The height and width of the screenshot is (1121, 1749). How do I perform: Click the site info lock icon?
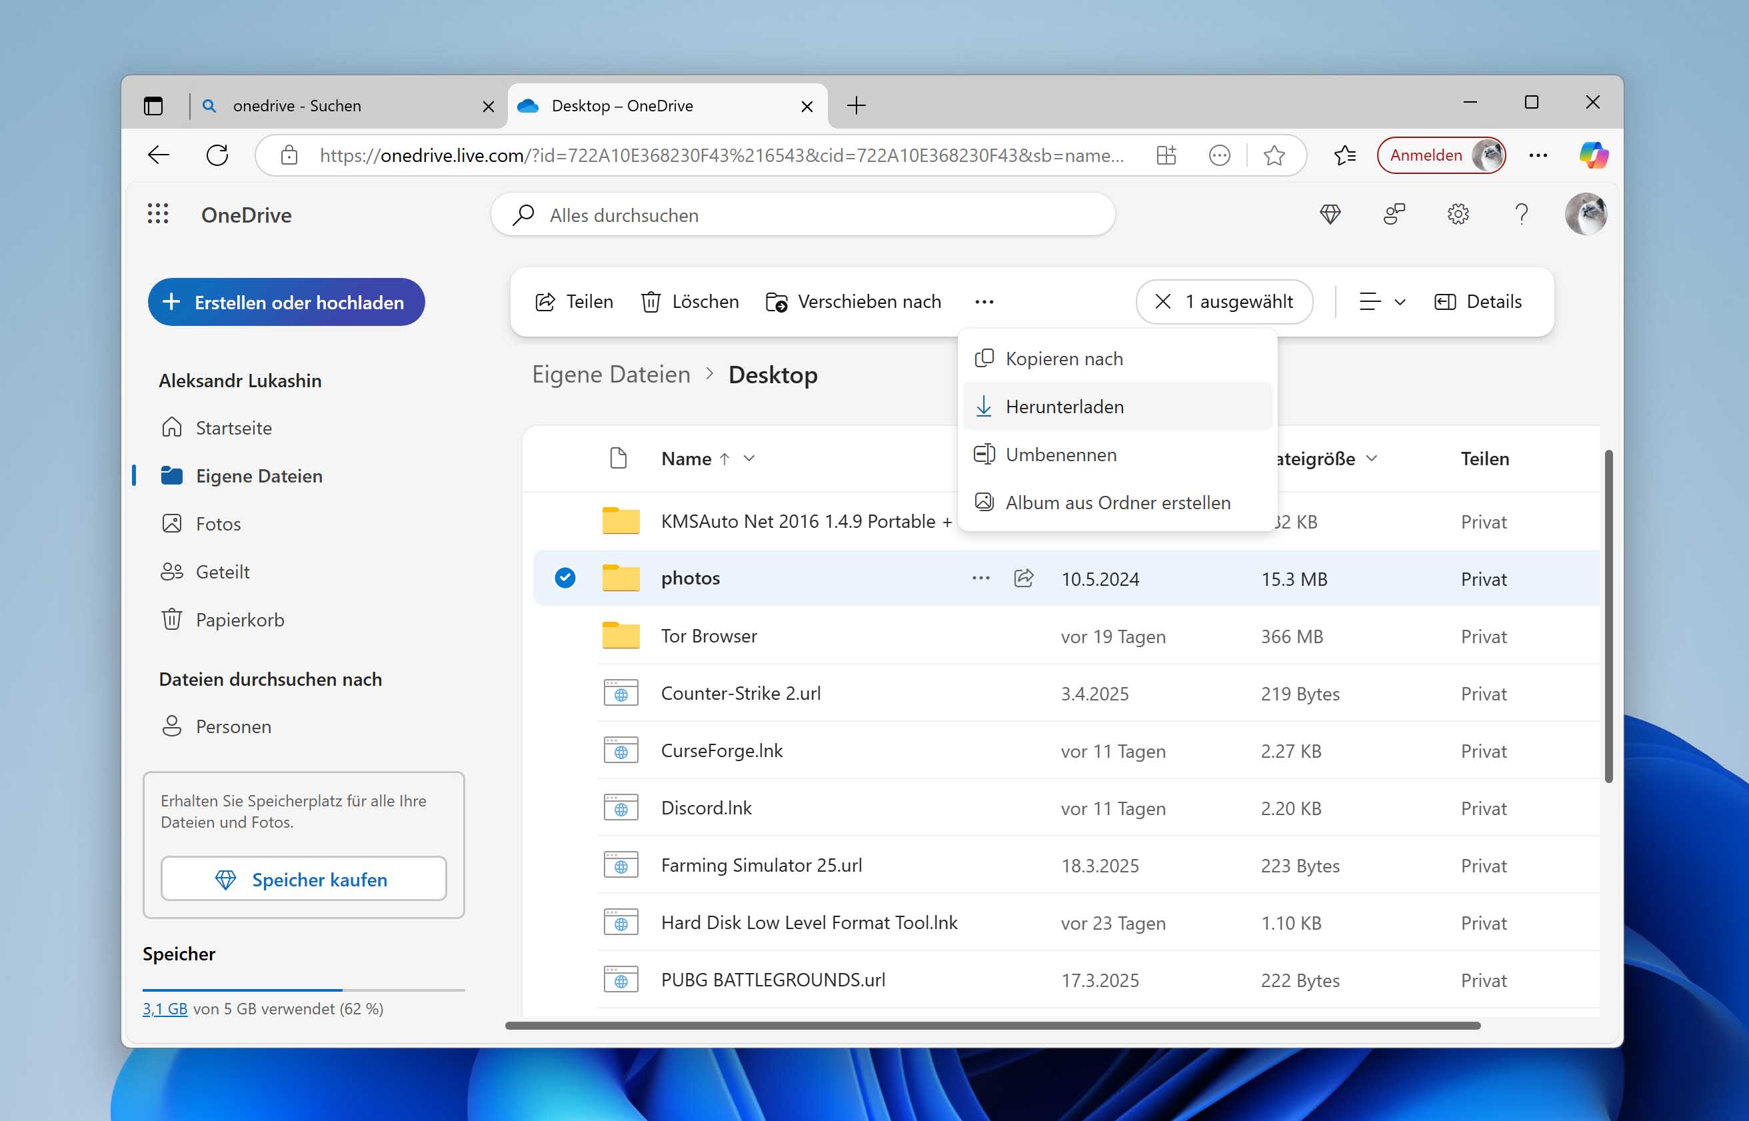coord(289,155)
